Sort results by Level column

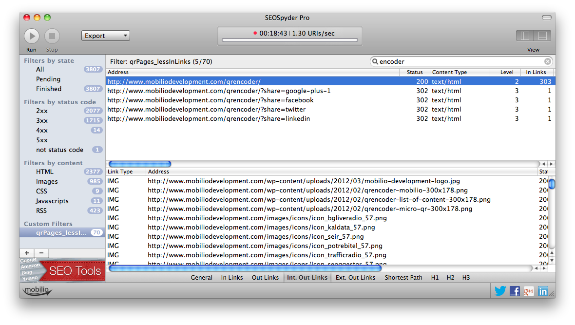505,72
